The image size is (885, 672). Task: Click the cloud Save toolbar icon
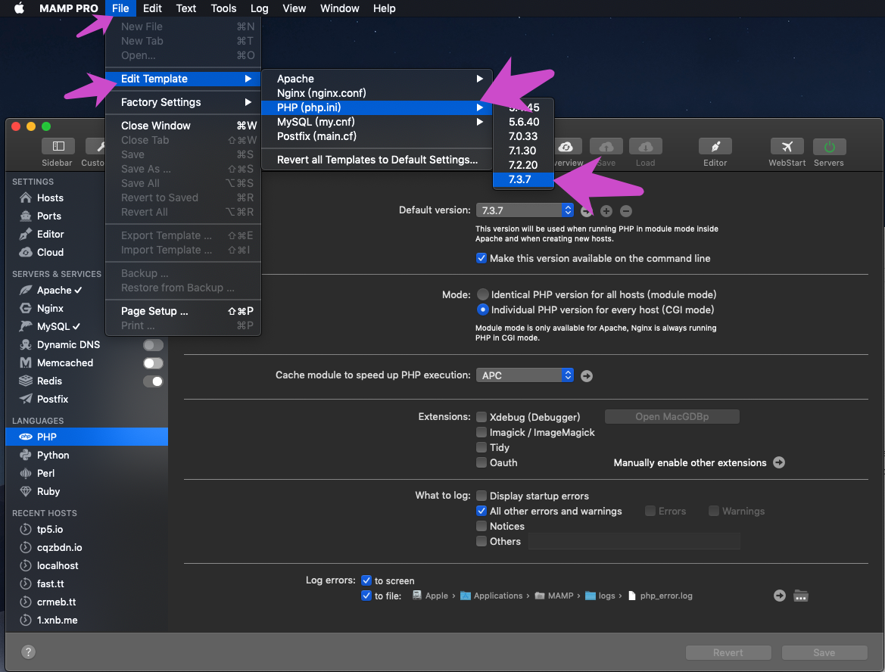[x=606, y=146]
